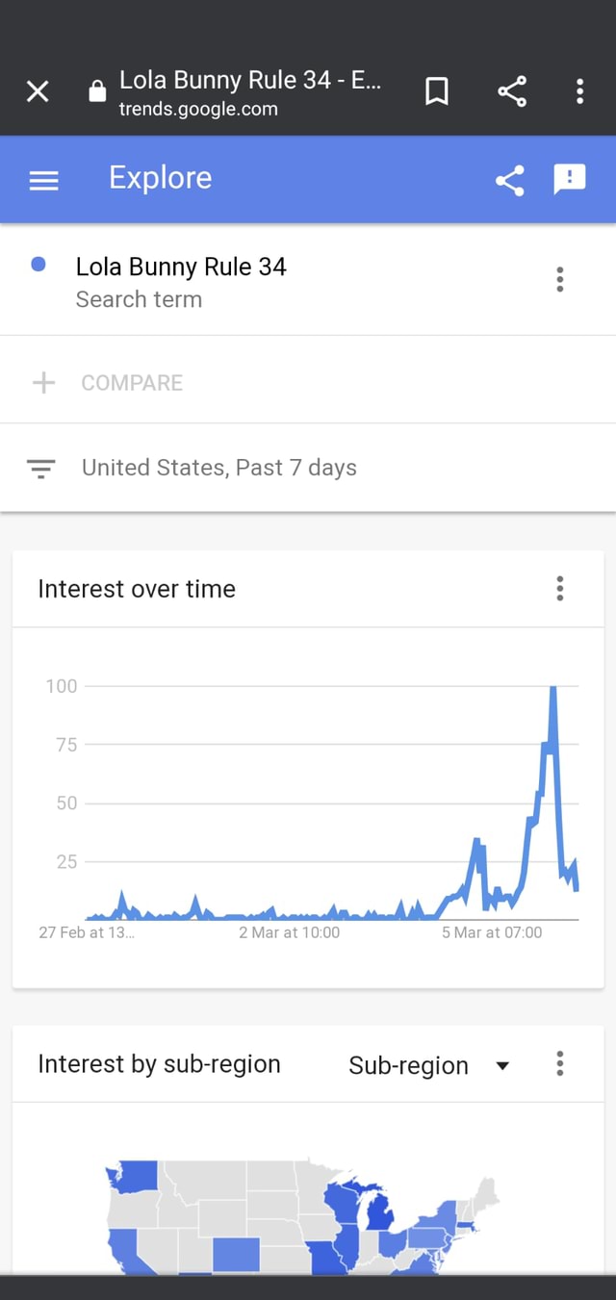Tap the site security lock icon
The image size is (616, 1300).
pyautogui.click(x=96, y=91)
